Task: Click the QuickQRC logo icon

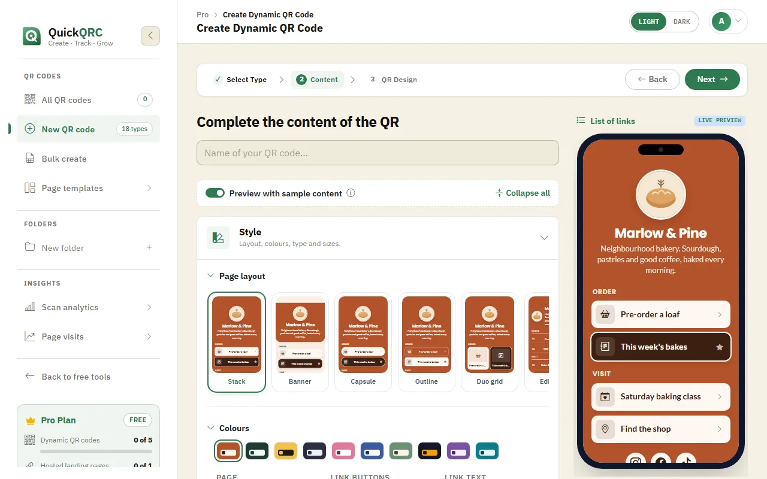Action: 32,36
